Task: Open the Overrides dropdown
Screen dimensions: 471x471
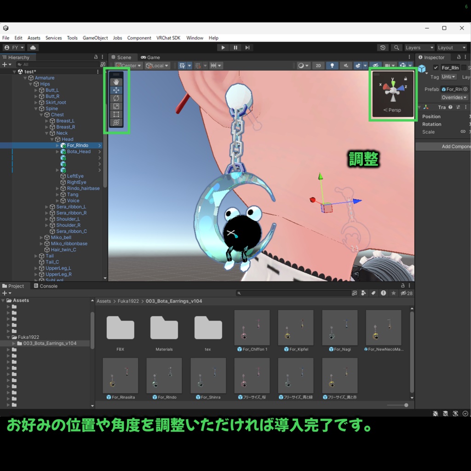Action: coord(454,98)
